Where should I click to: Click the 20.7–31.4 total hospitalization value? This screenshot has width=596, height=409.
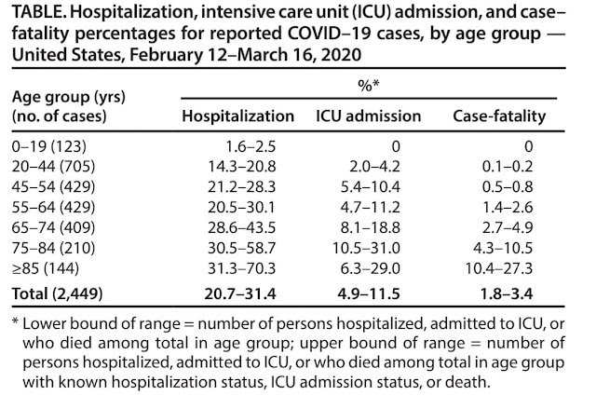pyautogui.click(x=240, y=293)
